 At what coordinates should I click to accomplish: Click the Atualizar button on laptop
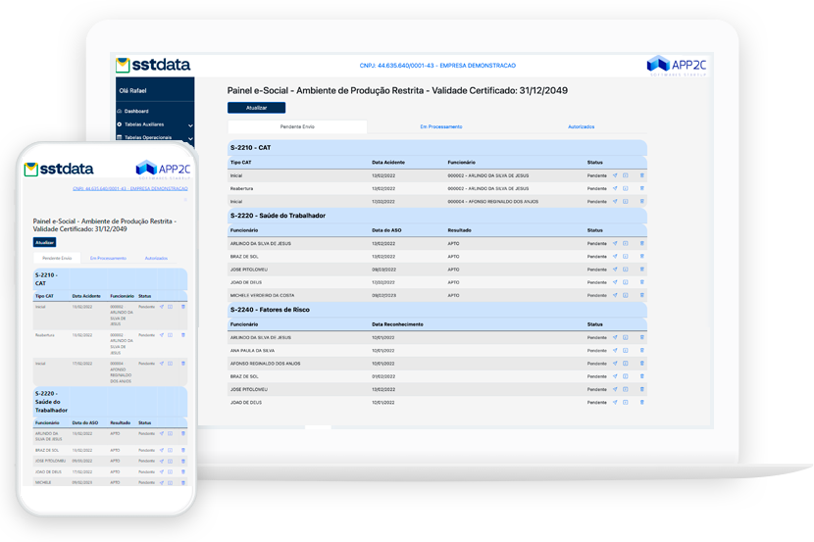point(256,108)
